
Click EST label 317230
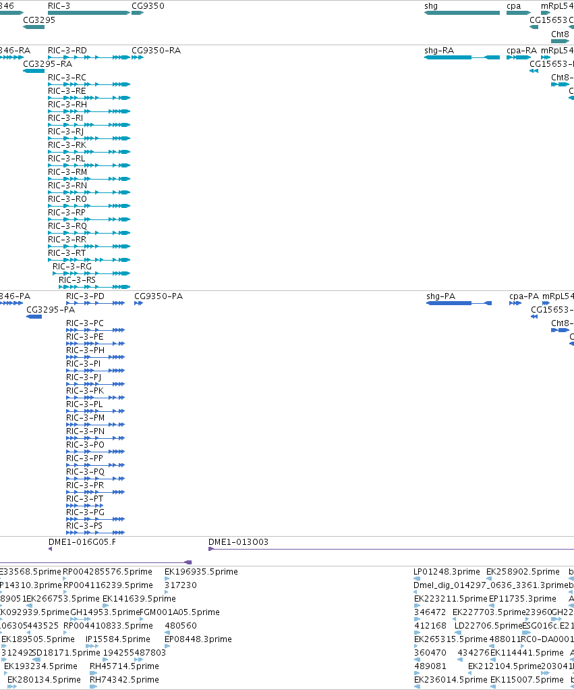pyautogui.click(x=181, y=585)
